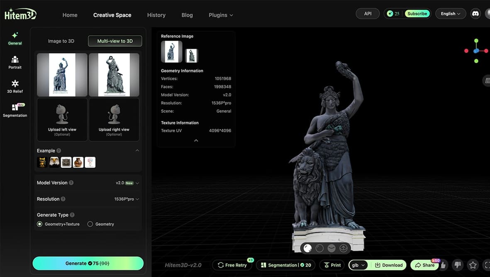Open History from the top navigation
Viewport: 490px width, 277px height.
156,15
